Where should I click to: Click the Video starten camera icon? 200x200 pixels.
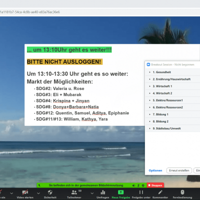[x=25, y=192]
